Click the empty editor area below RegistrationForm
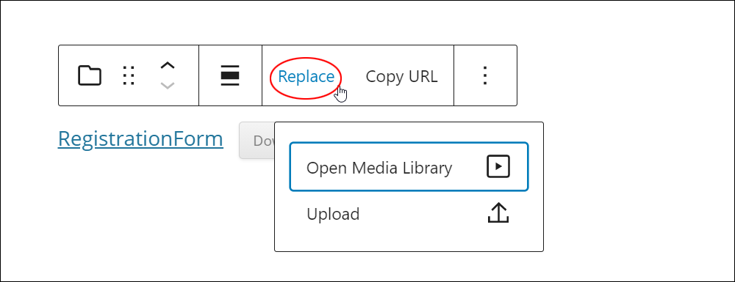Screen dimensions: 735x282 click(140, 210)
